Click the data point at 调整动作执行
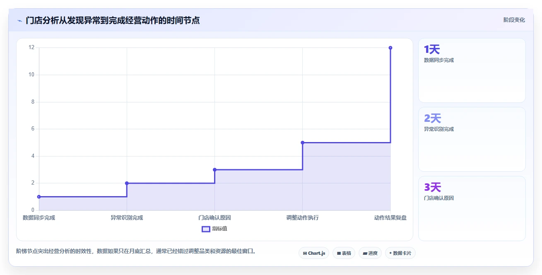Screen dimensions: 542x275 point(302,142)
